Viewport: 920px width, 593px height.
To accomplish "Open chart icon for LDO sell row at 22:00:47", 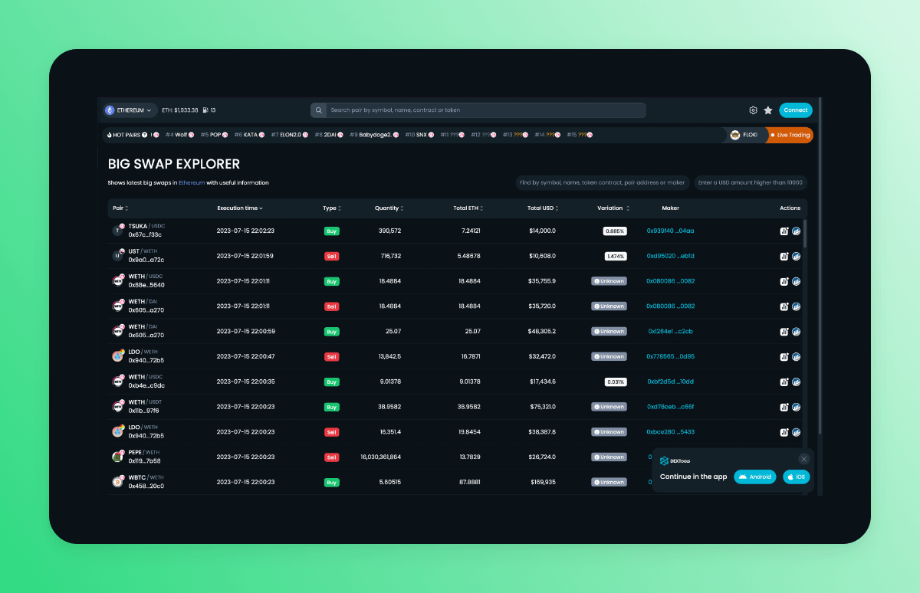I will point(784,356).
